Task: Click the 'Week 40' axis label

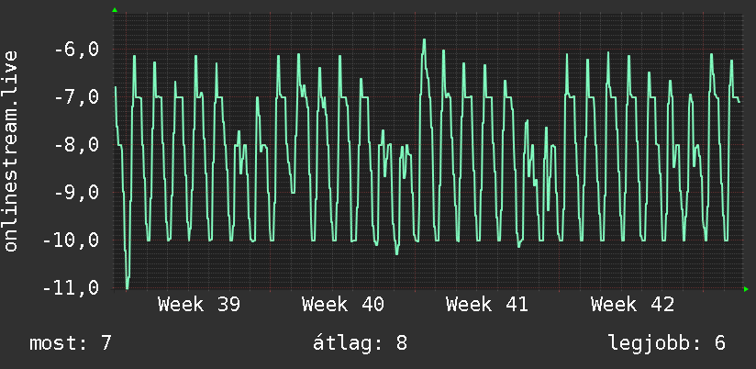Action: pyautogui.click(x=343, y=305)
